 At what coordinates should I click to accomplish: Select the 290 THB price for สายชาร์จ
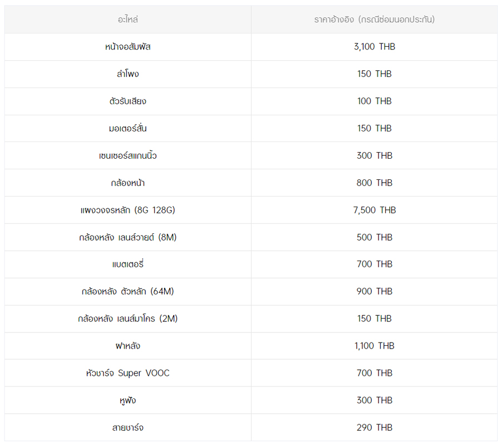(x=374, y=428)
